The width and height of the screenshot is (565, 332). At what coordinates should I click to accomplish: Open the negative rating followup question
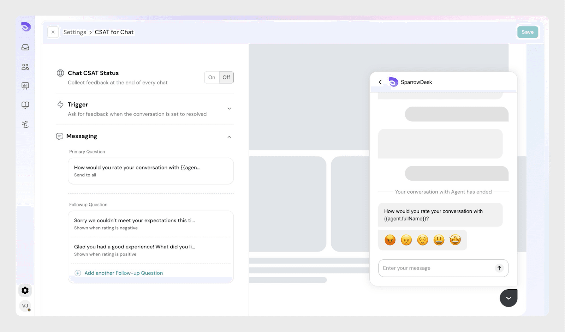click(x=150, y=224)
